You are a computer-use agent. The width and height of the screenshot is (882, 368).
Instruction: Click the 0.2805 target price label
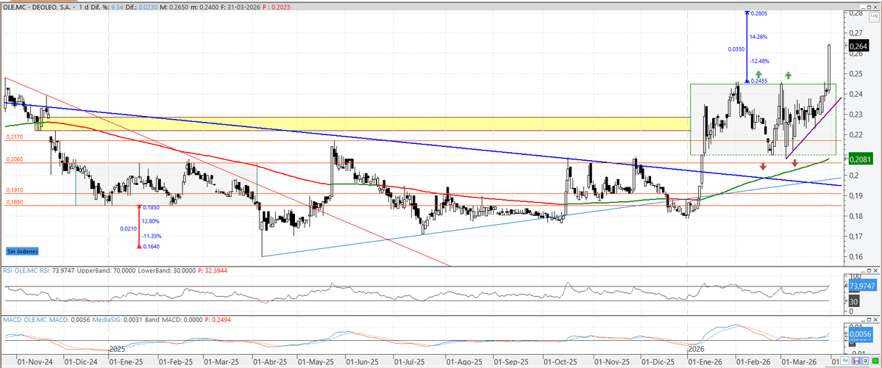[x=758, y=12]
